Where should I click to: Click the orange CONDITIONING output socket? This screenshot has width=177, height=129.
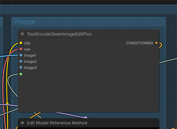pos(156,43)
